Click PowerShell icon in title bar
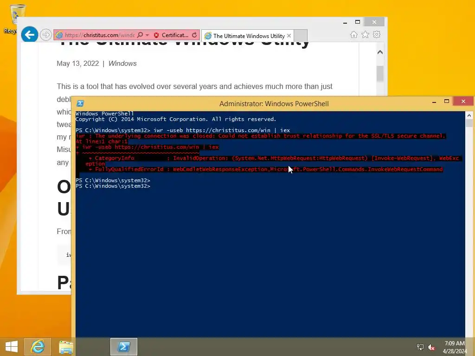The width and height of the screenshot is (475, 356). [x=80, y=103]
